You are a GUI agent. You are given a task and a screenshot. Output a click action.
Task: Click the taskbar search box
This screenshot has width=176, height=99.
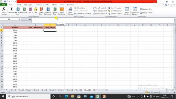point(28,97)
